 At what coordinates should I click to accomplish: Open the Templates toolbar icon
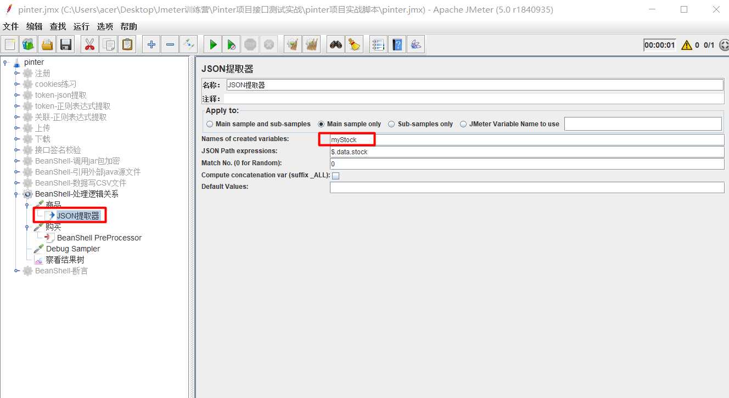point(28,44)
